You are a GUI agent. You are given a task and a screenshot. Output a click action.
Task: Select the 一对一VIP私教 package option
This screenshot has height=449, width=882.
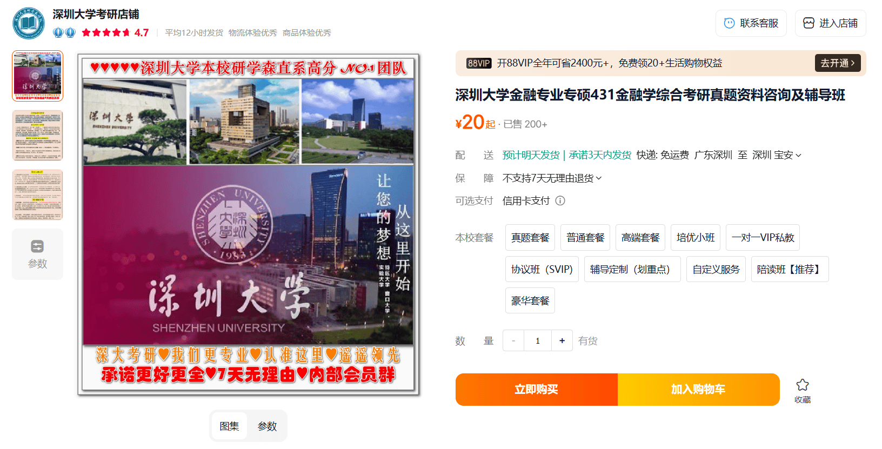tap(763, 238)
